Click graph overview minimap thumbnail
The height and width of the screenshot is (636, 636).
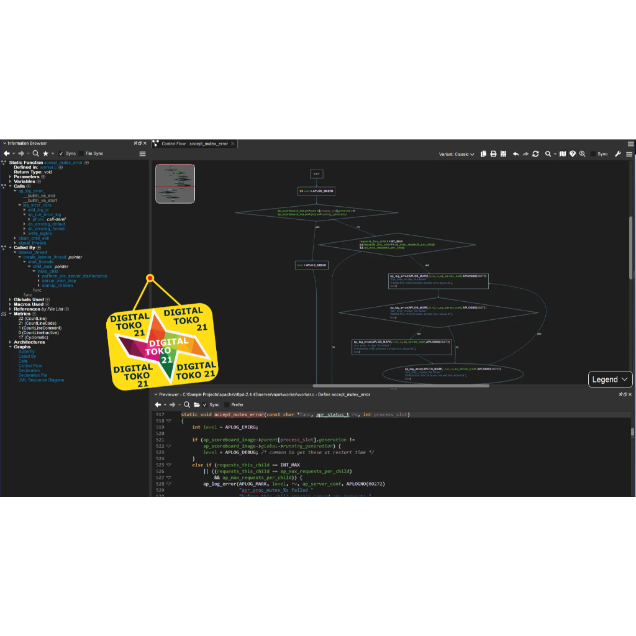[x=175, y=184]
